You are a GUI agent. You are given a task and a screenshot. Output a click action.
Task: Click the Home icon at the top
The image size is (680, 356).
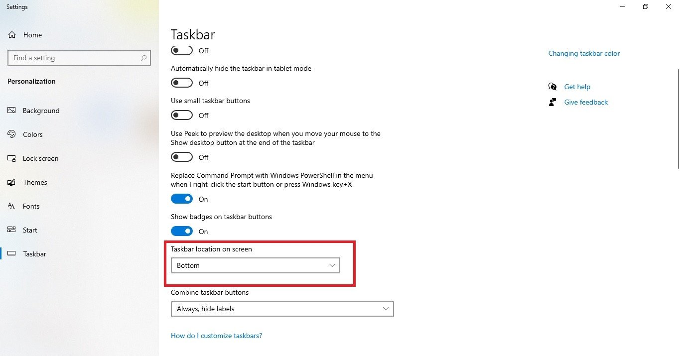coord(11,34)
